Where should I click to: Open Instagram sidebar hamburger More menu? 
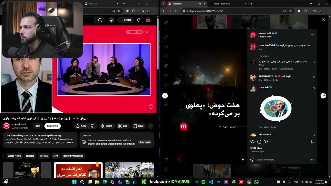(x=166, y=160)
